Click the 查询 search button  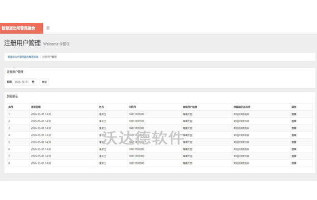pyautogui.click(x=44, y=82)
